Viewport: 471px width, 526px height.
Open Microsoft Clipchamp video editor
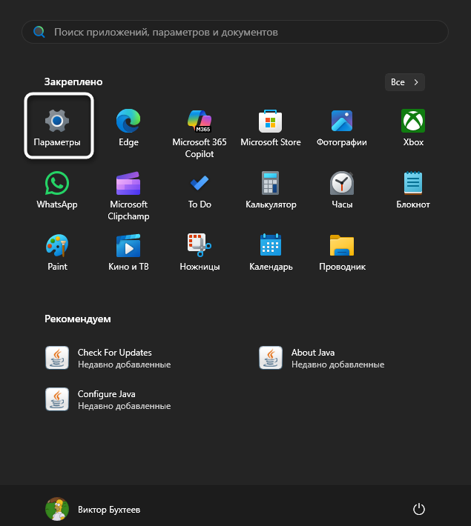[128, 196]
